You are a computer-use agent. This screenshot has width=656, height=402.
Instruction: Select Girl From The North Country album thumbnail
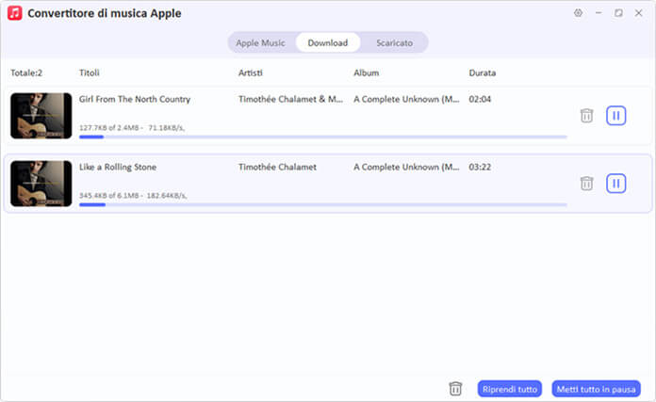[x=41, y=116]
